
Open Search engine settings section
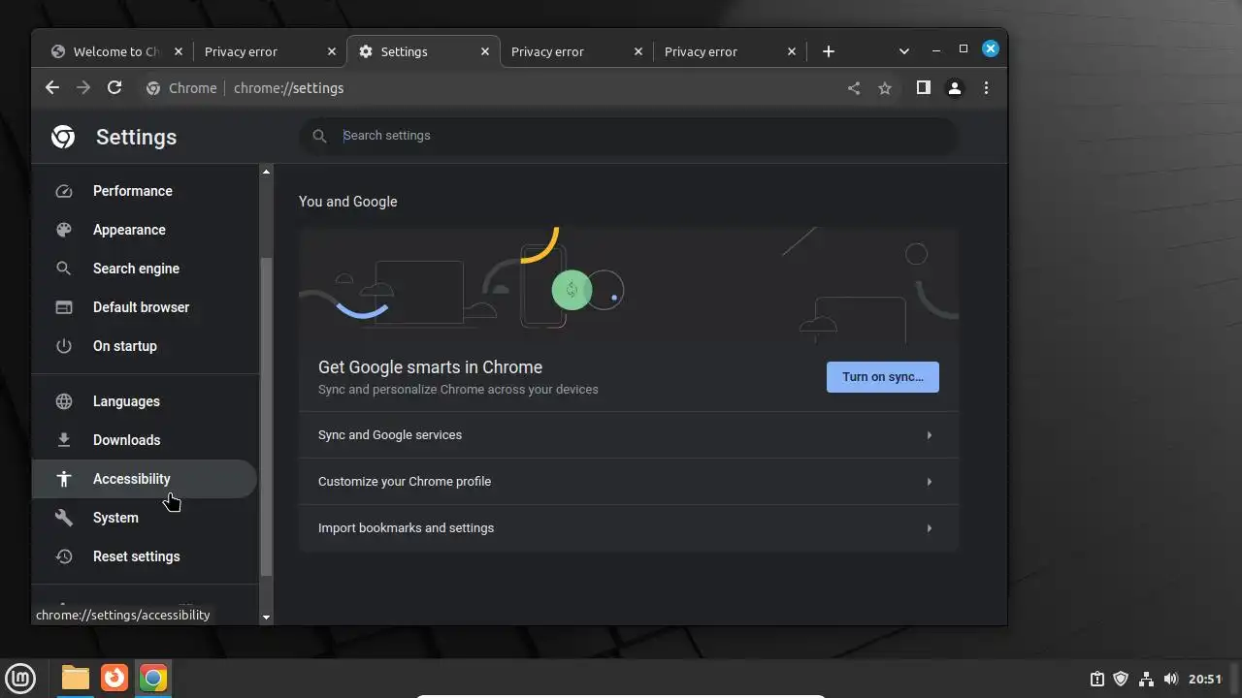[144, 269]
